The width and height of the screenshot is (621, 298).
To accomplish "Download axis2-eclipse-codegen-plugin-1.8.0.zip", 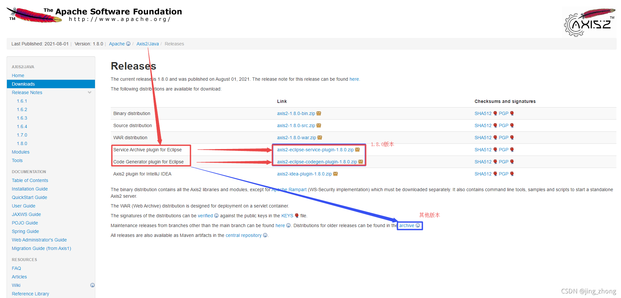I will point(317,162).
